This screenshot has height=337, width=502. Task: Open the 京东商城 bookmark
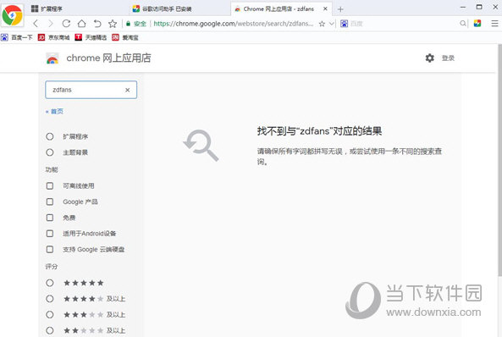click(54, 37)
